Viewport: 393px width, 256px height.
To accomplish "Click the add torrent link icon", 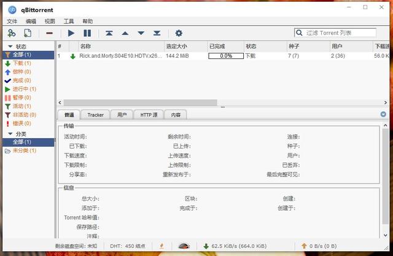I will 12,33.
